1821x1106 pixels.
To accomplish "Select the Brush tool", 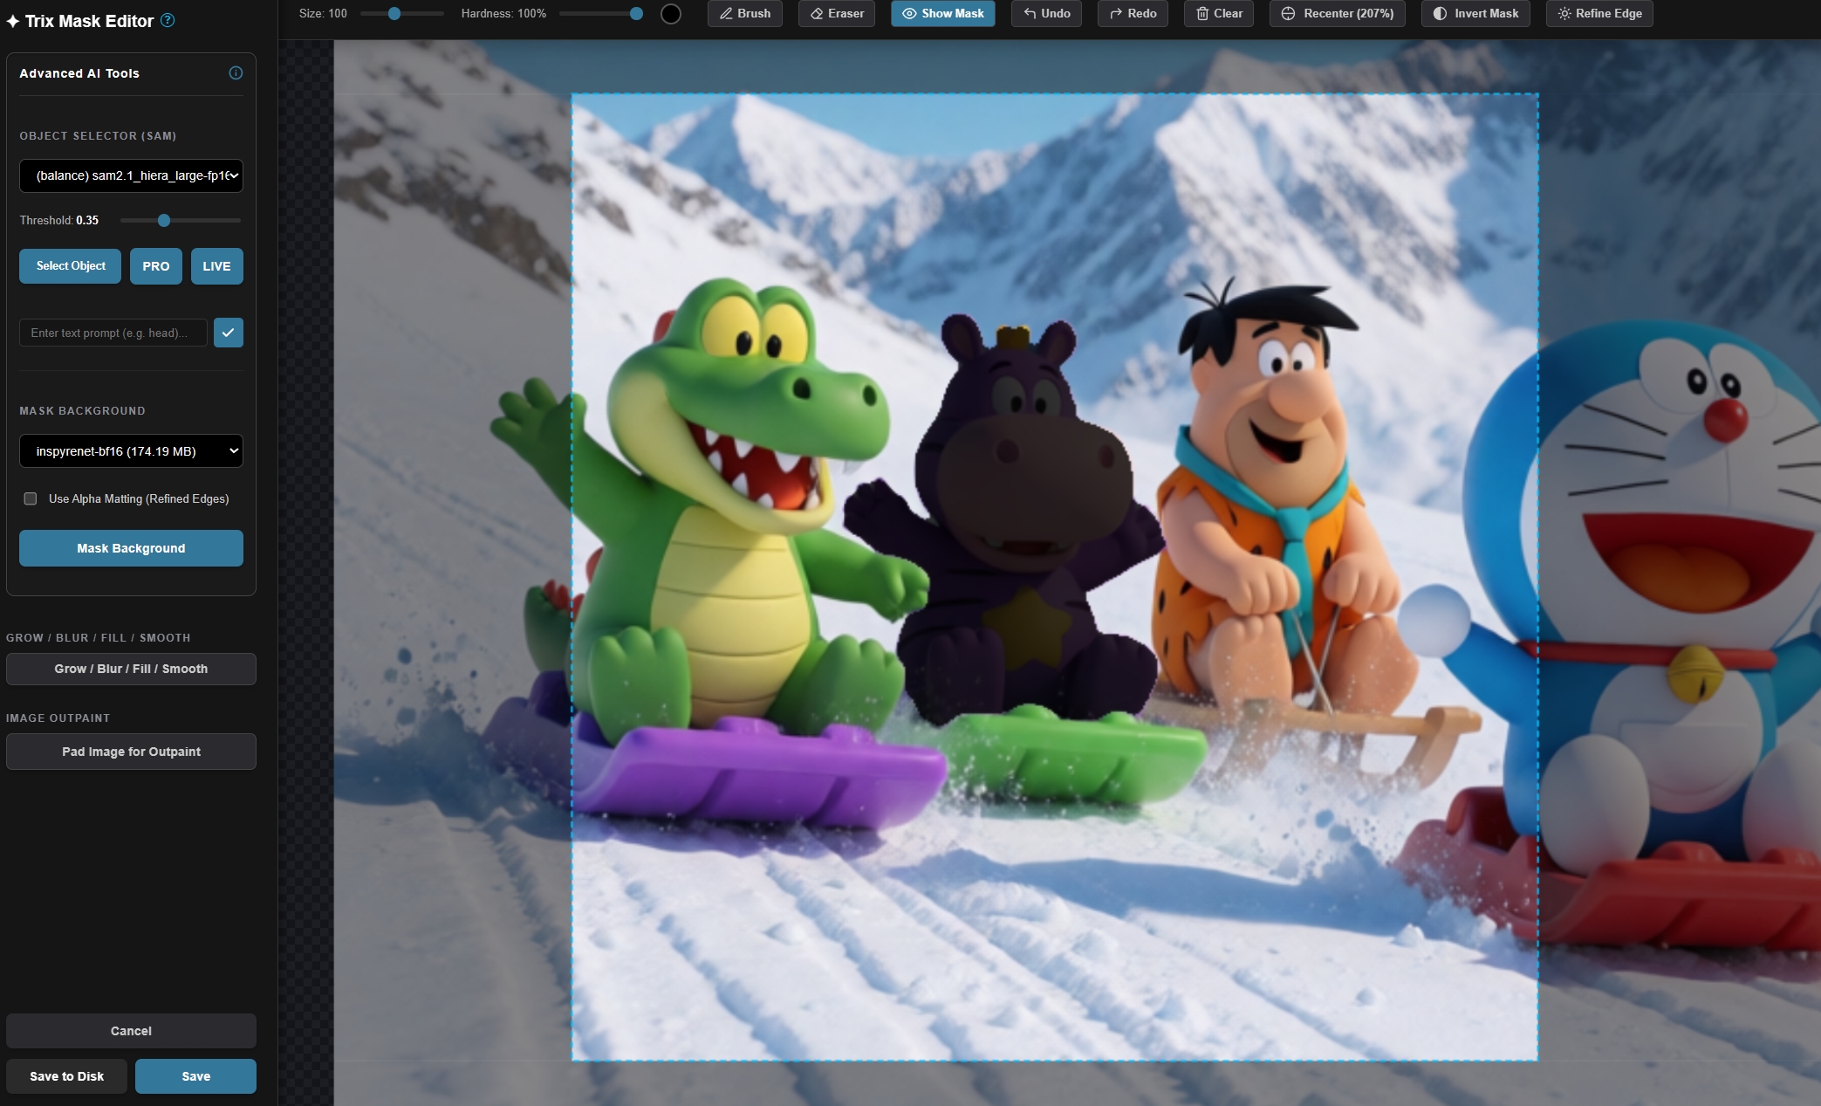I will pos(745,14).
